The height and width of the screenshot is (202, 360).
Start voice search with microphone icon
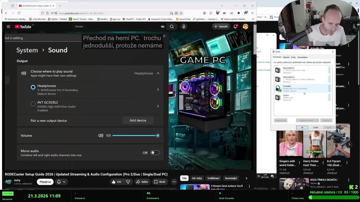(x=184, y=27)
